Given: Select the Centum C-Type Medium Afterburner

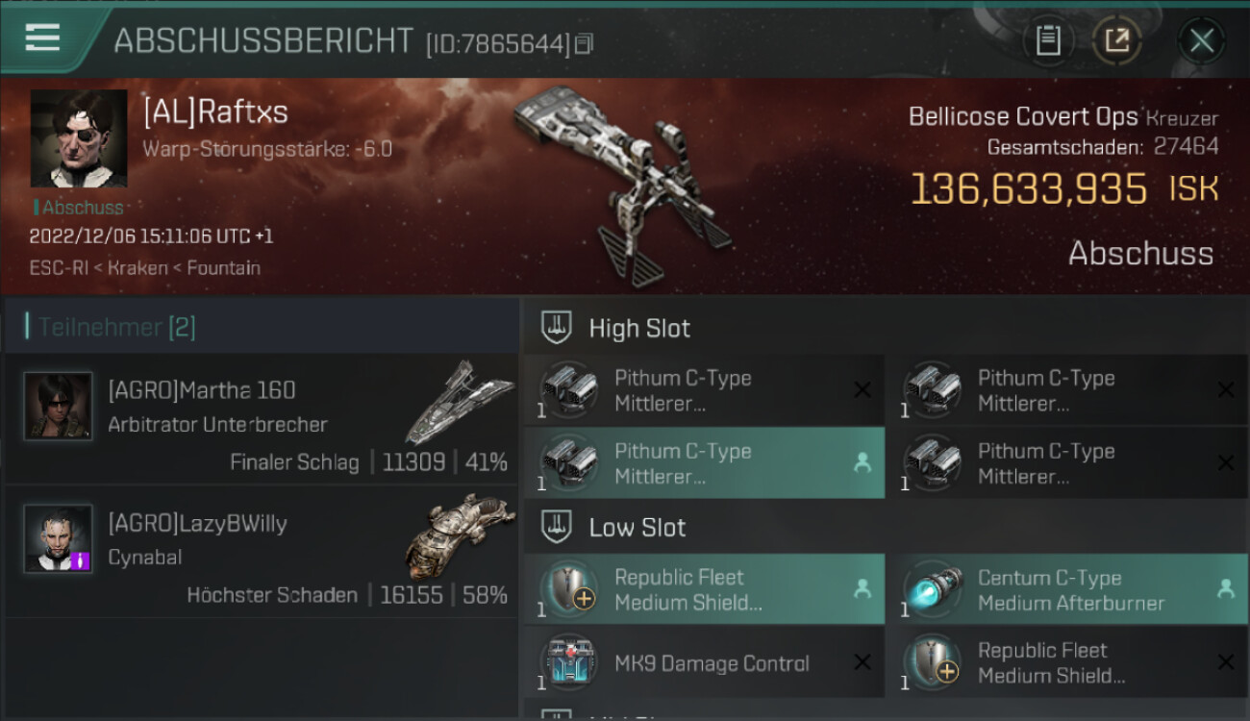Looking at the screenshot, I should 1066,589.
